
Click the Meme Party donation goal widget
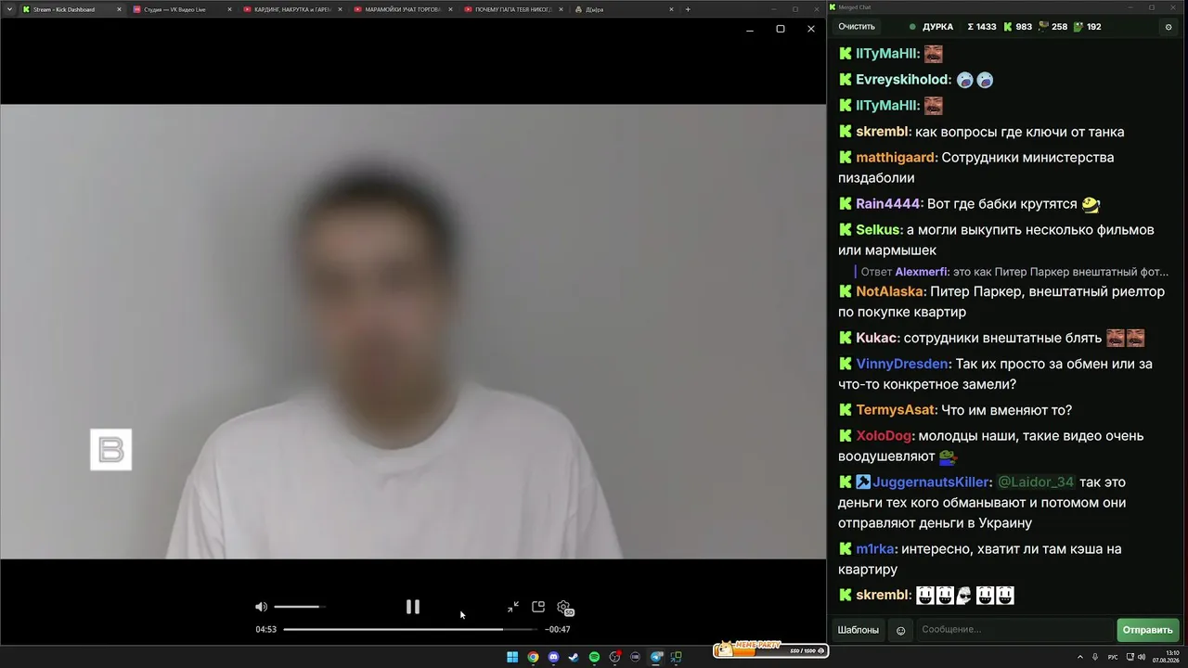pos(770,649)
